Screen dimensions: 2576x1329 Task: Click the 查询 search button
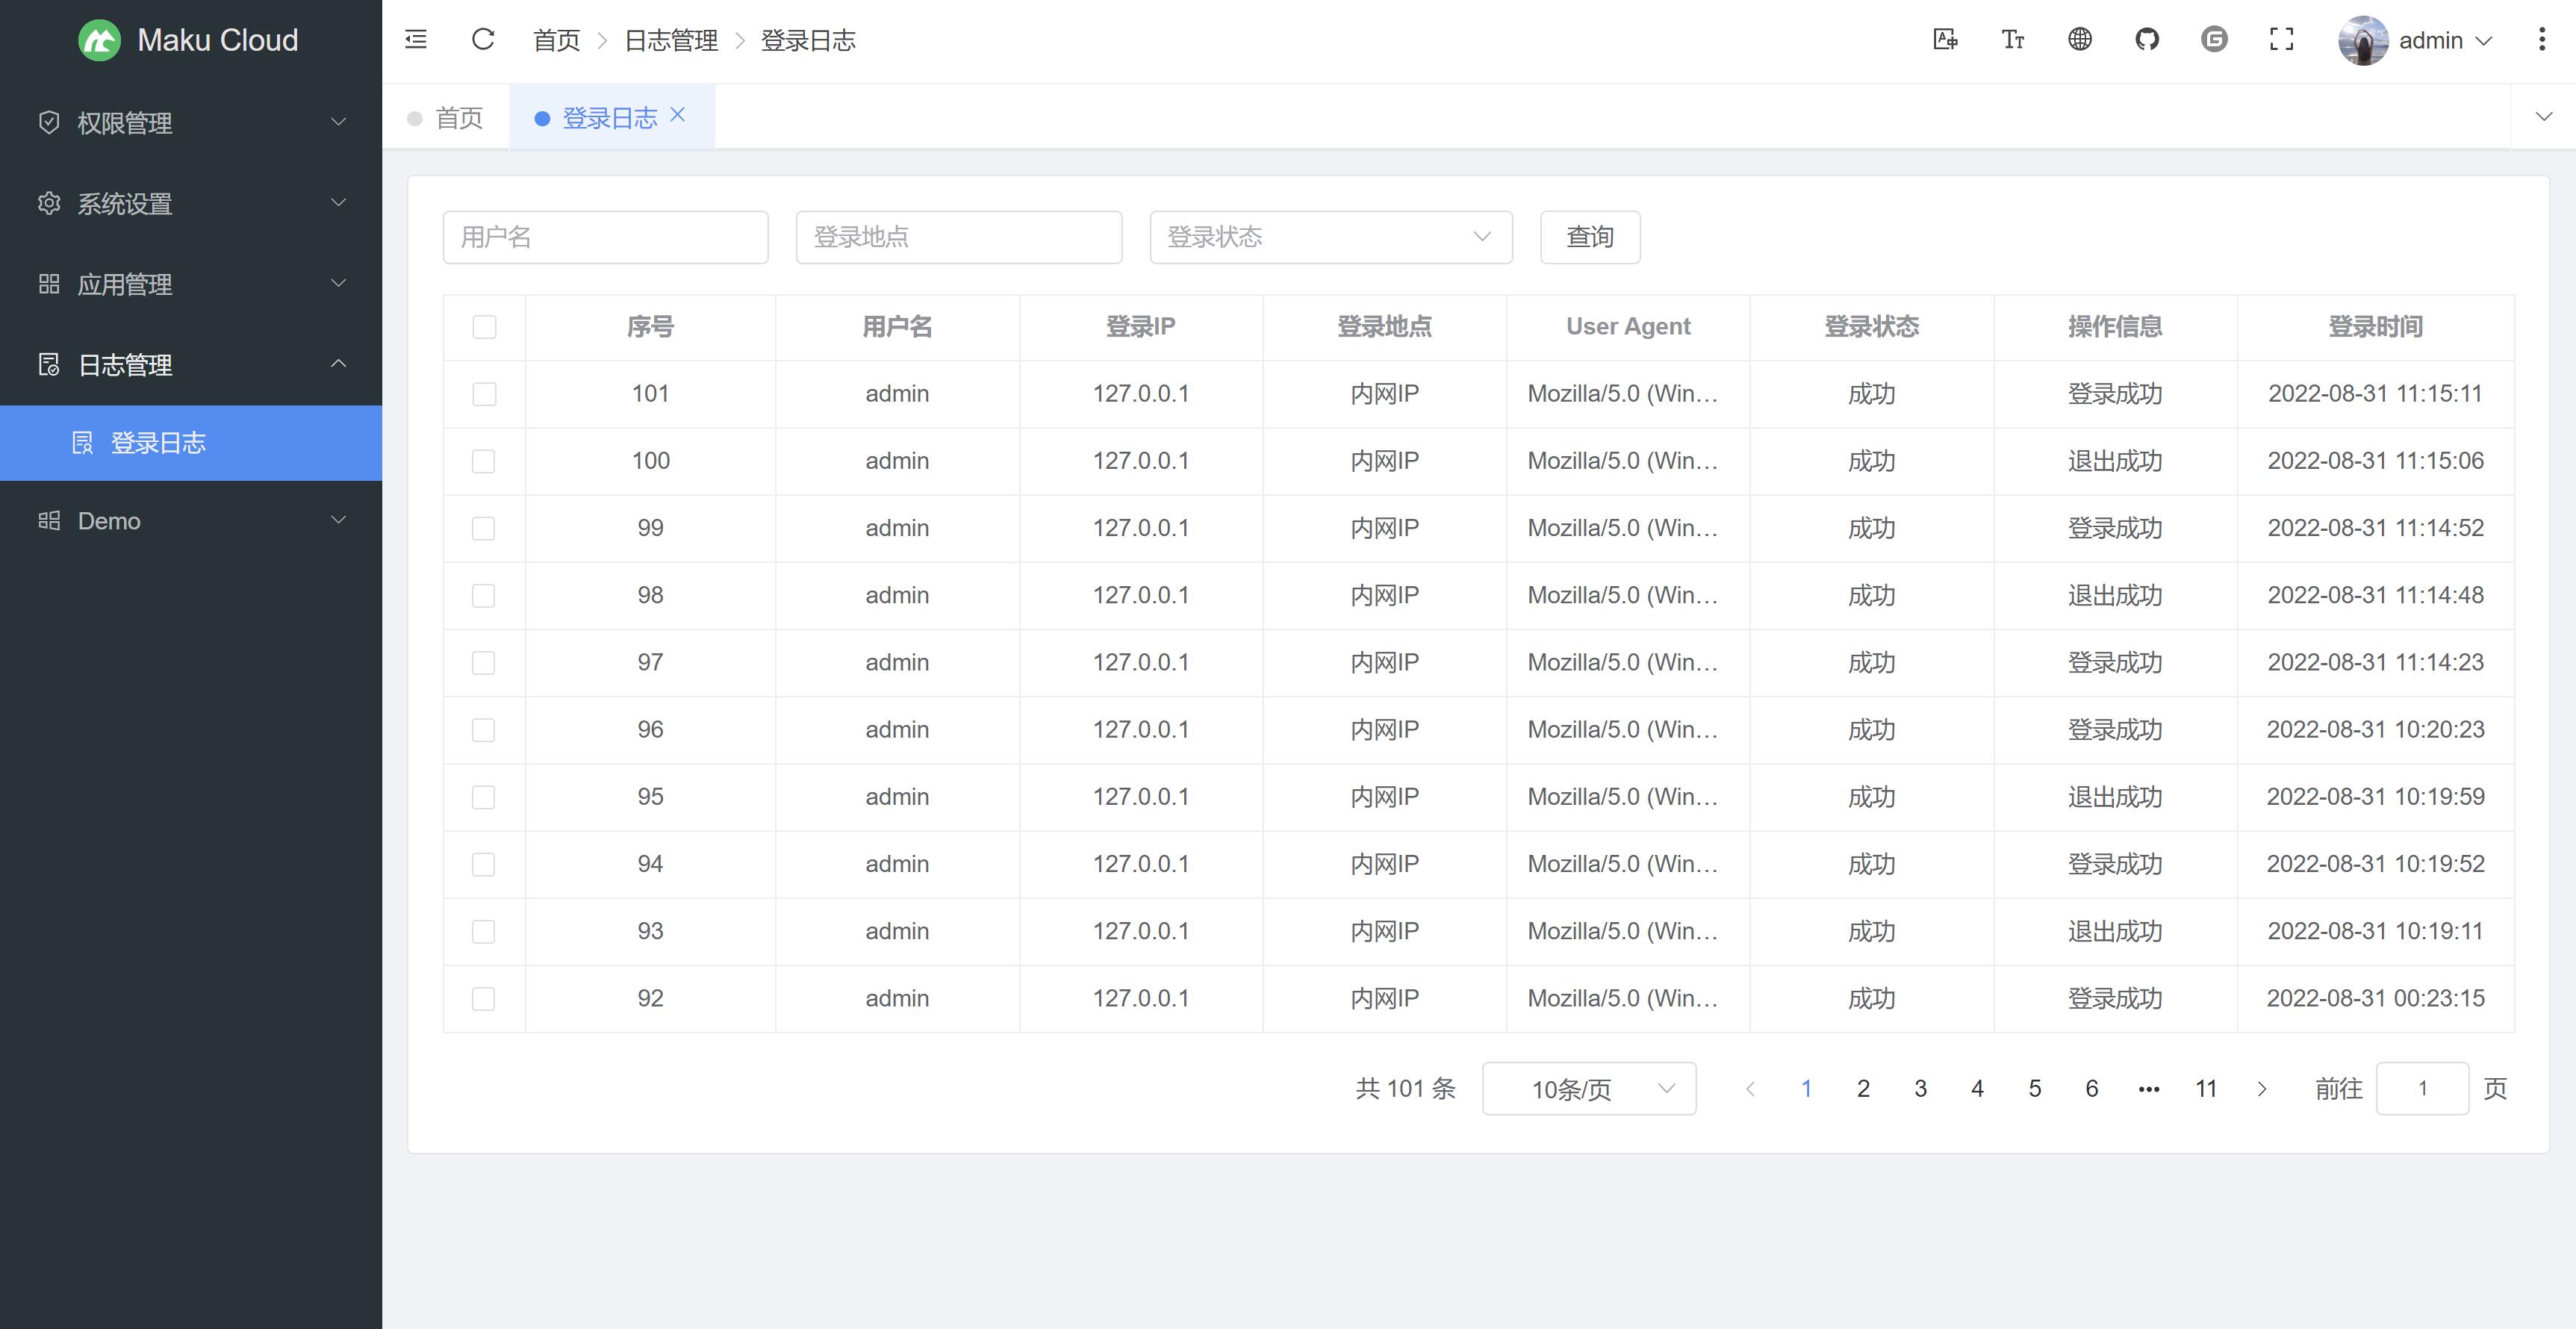click(1589, 237)
